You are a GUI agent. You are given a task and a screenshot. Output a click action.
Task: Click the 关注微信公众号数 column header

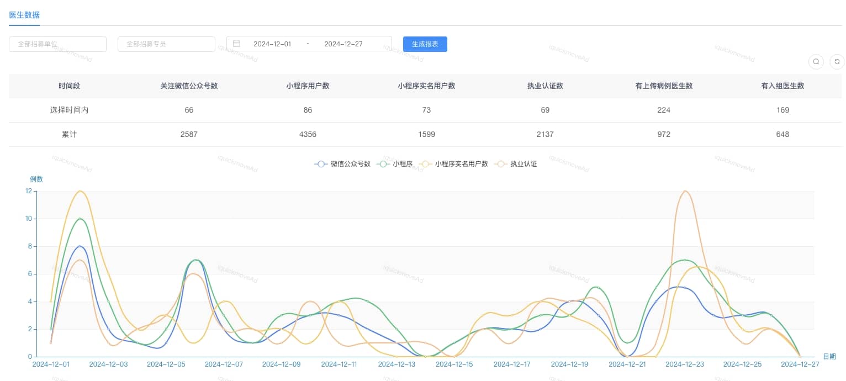tap(189, 86)
